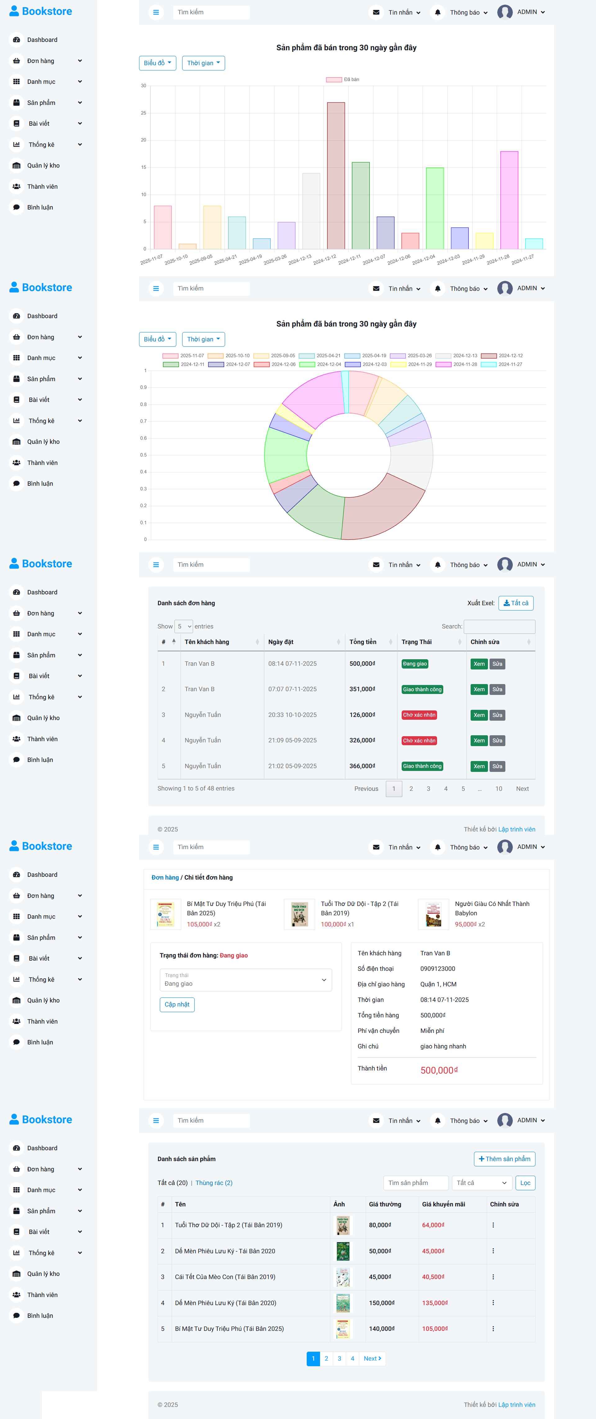This screenshot has height=1419, width=596.
Task: Open the Biểu đồ dropdown above bar chart
Action: point(158,63)
